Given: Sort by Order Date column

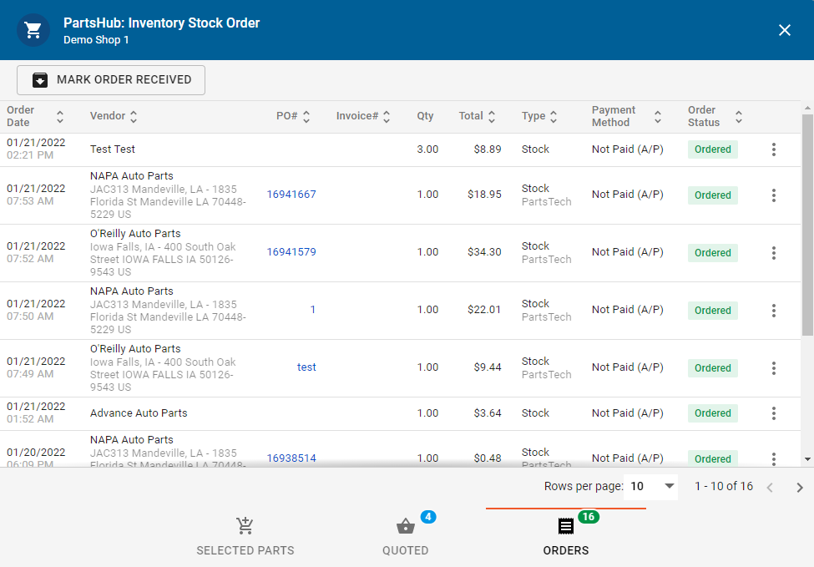Looking at the screenshot, I should tap(35, 116).
